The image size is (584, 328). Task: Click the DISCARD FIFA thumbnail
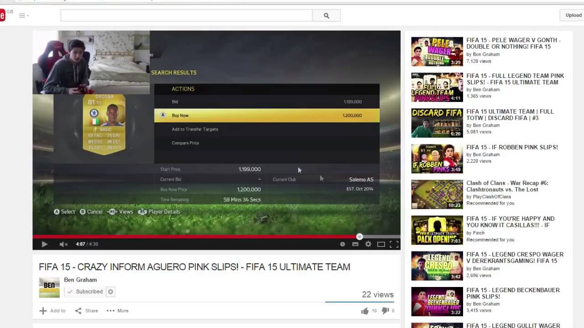(x=437, y=123)
